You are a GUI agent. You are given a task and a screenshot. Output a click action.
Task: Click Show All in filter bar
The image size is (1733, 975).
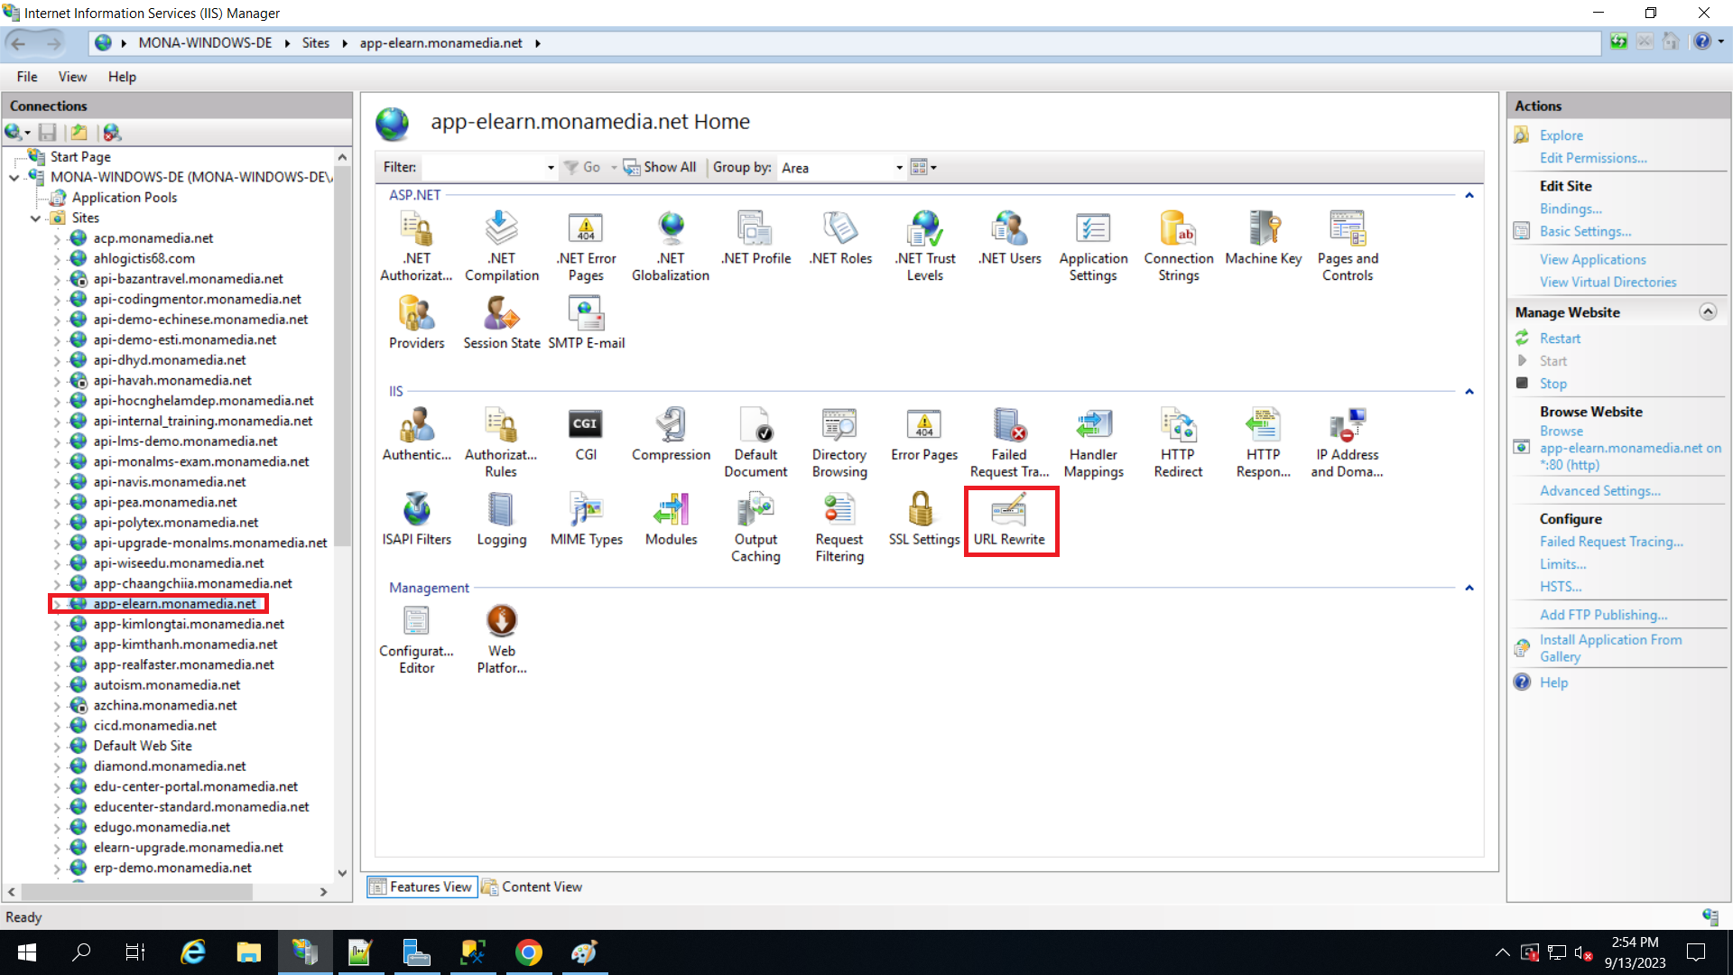660,167
